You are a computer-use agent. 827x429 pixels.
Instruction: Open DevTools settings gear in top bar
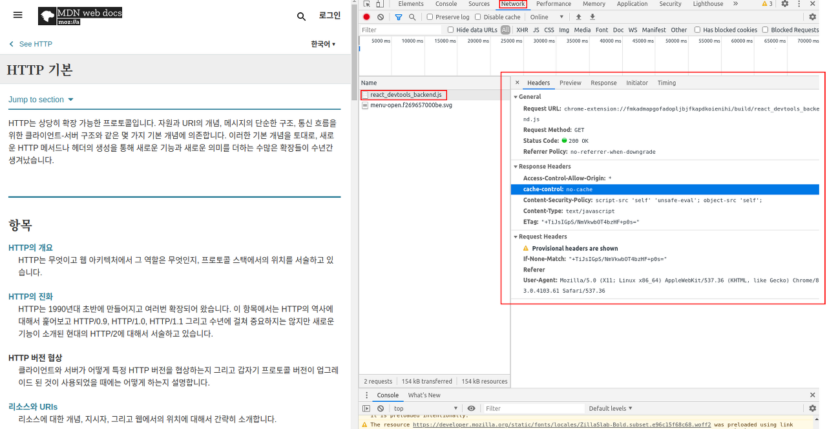[x=784, y=4]
